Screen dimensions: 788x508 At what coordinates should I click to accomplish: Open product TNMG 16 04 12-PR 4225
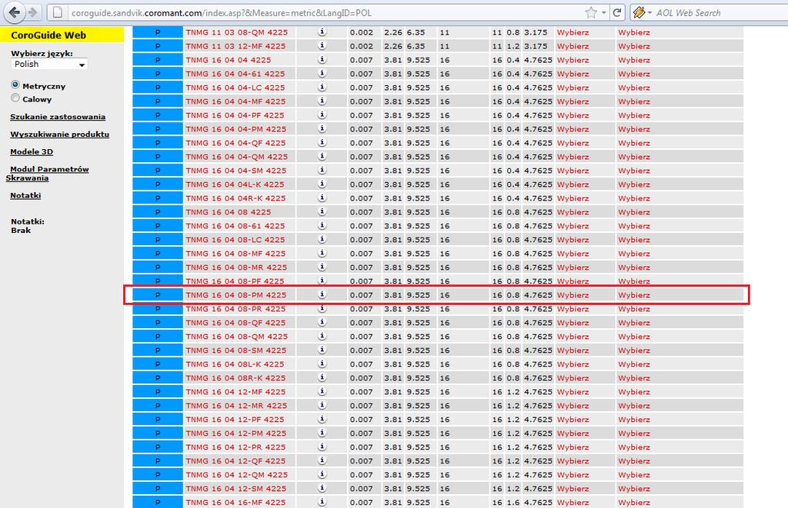tap(235, 447)
